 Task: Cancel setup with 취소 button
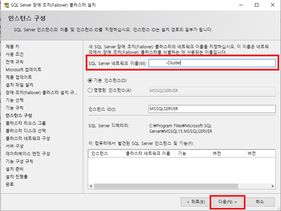[x=260, y=202]
